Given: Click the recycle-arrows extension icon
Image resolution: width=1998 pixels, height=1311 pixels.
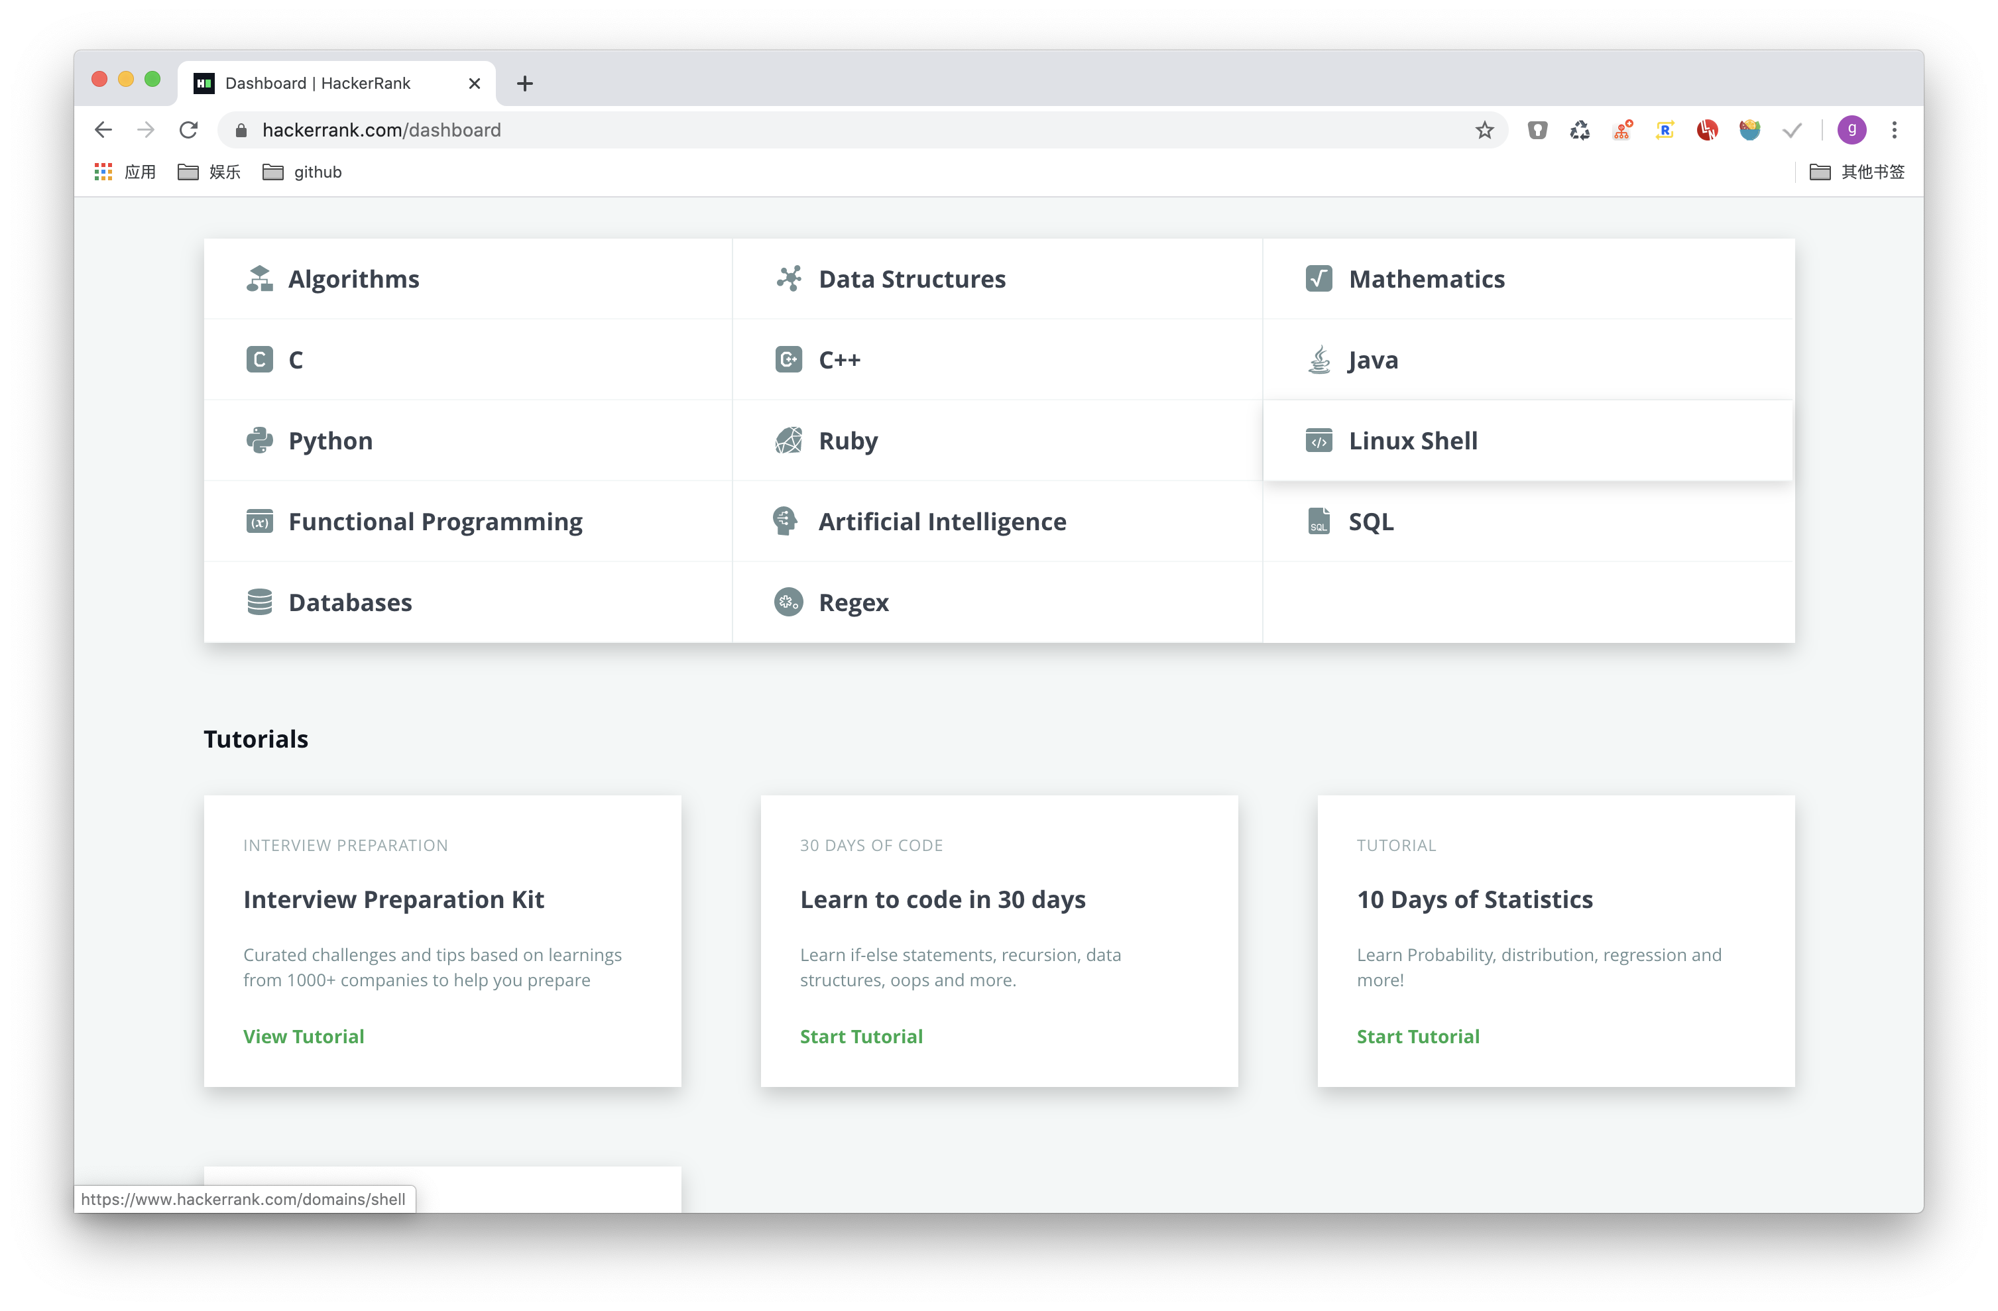Looking at the screenshot, I should pos(1580,130).
